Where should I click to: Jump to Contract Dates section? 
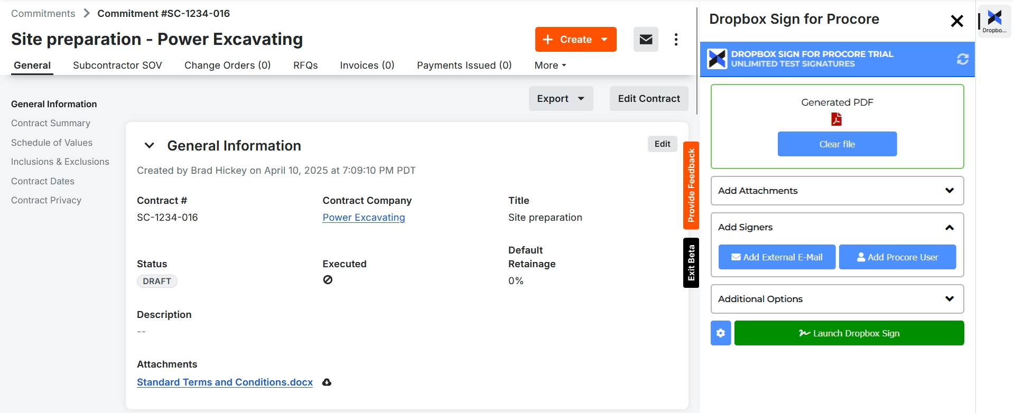43,181
